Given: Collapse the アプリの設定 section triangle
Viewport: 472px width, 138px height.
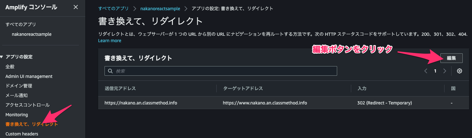Looking at the screenshot, I should [2, 57].
